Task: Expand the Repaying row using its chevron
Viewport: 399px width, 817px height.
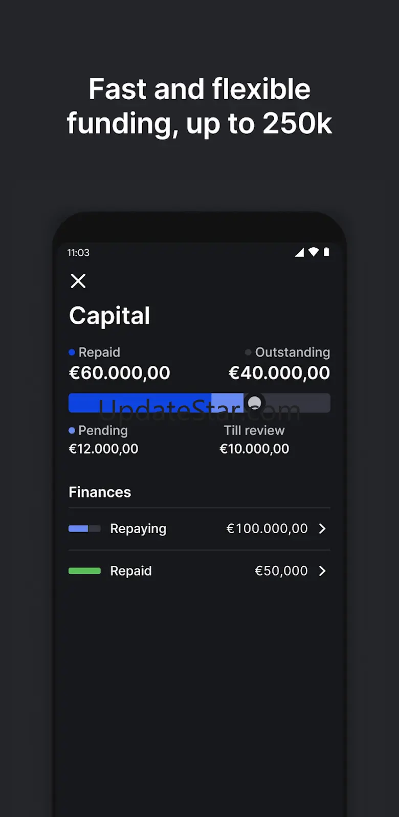Action: pos(322,528)
